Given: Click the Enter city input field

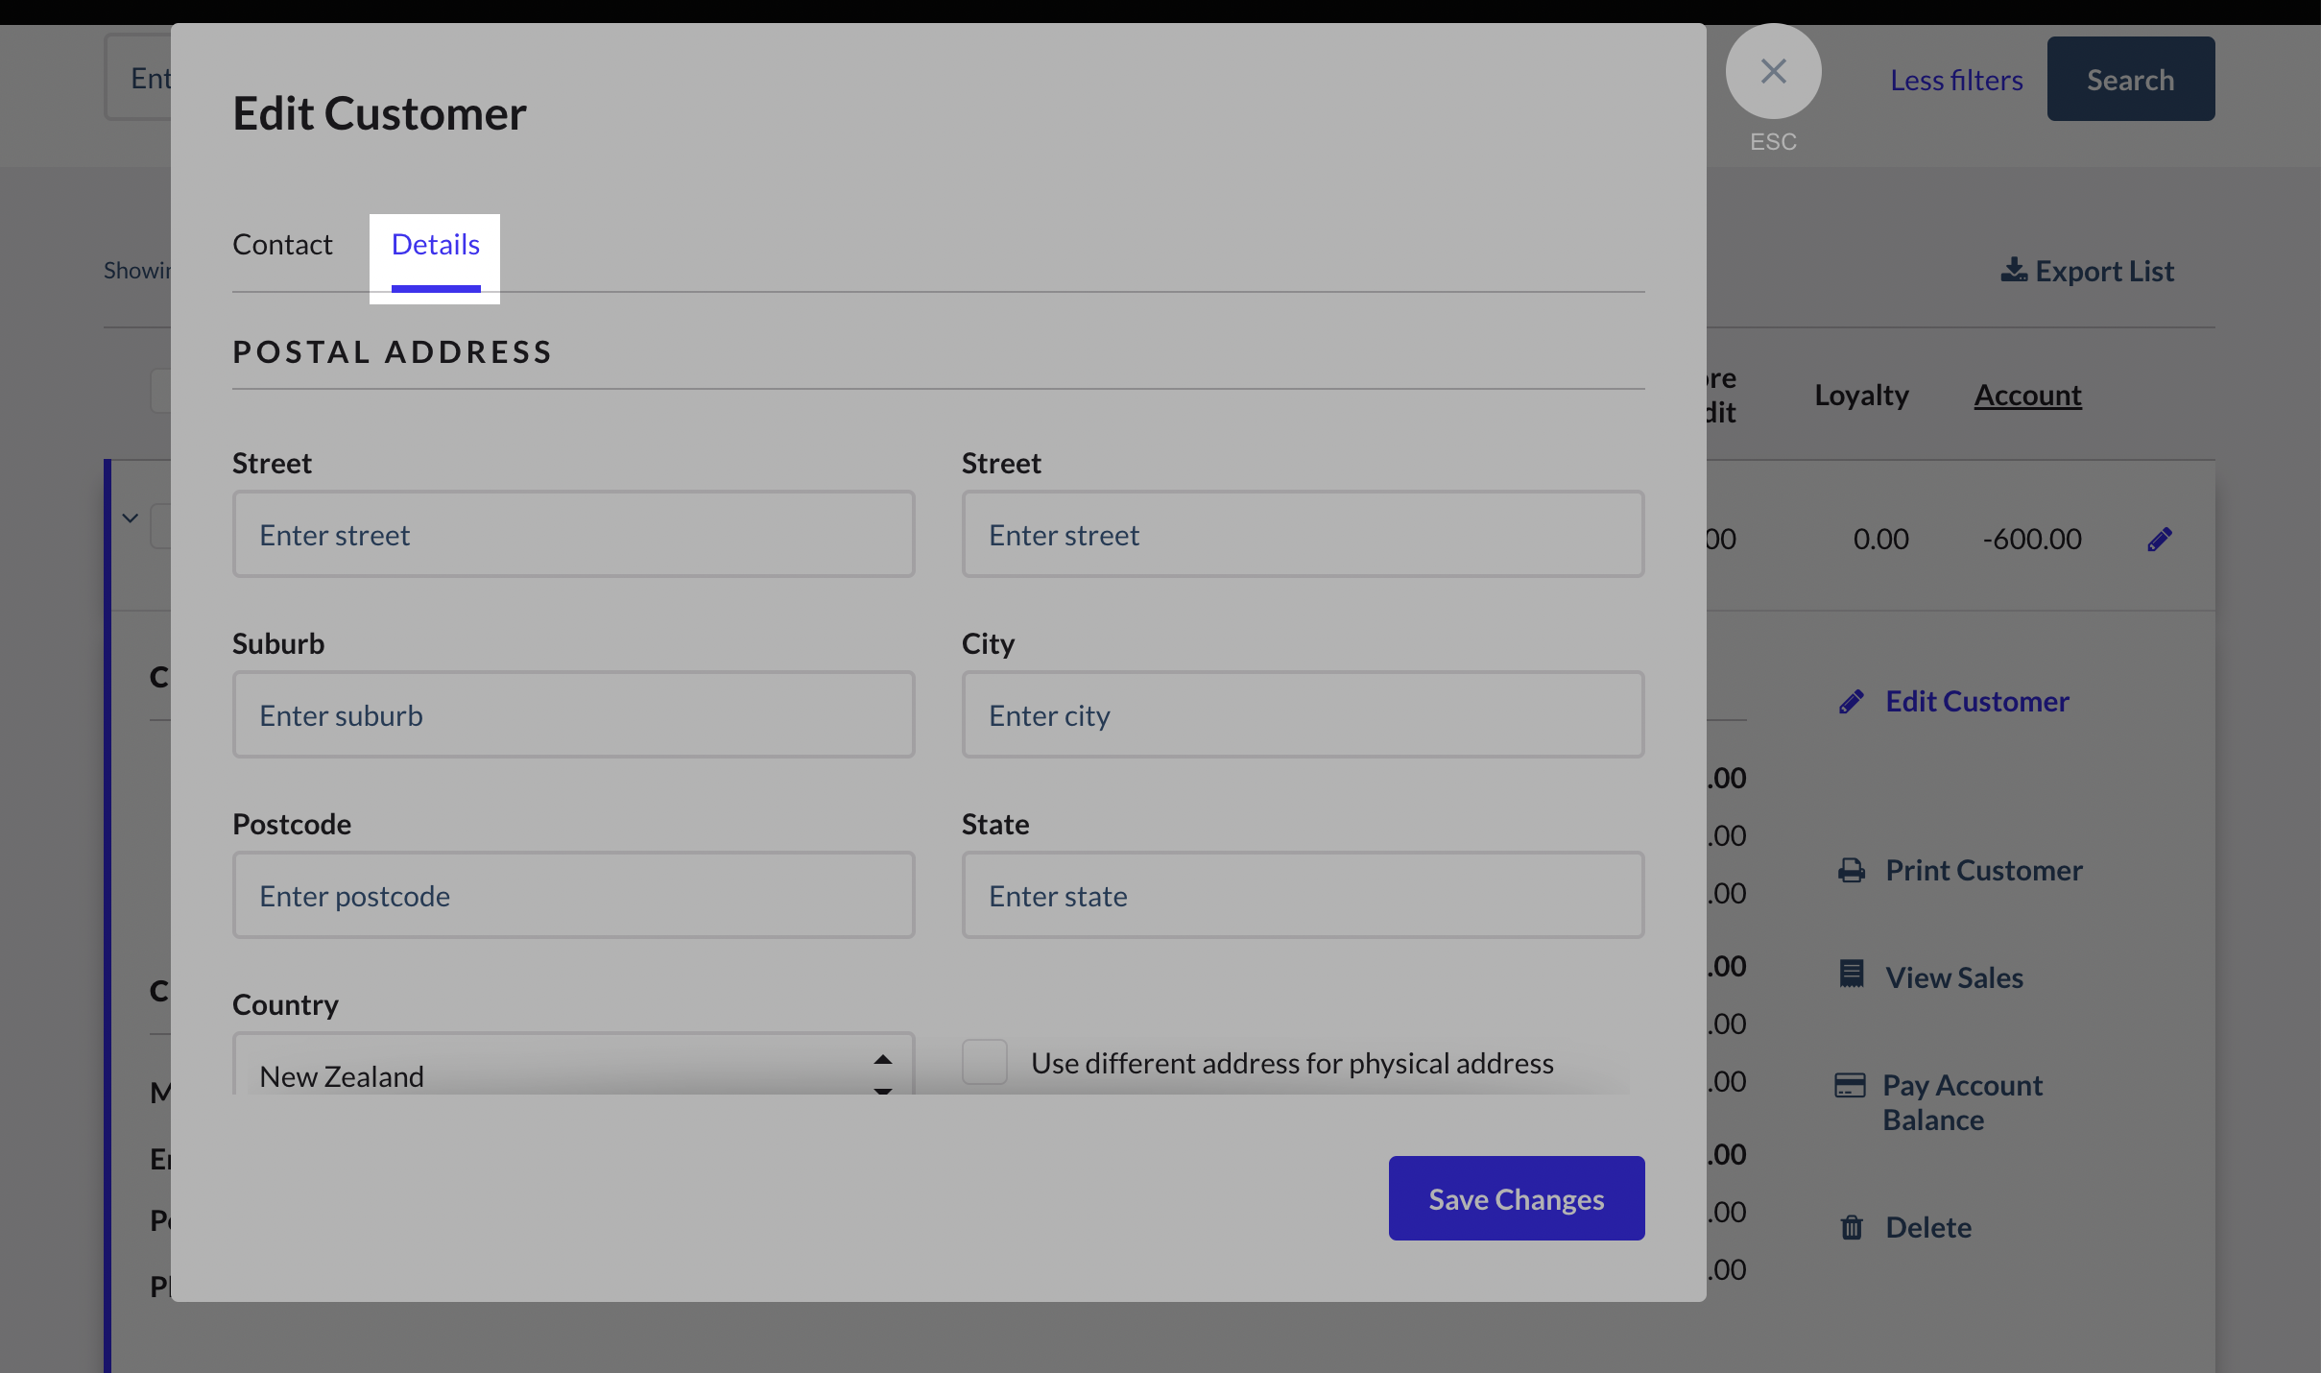Looking at the screenshot, I should coord(1303,715).
